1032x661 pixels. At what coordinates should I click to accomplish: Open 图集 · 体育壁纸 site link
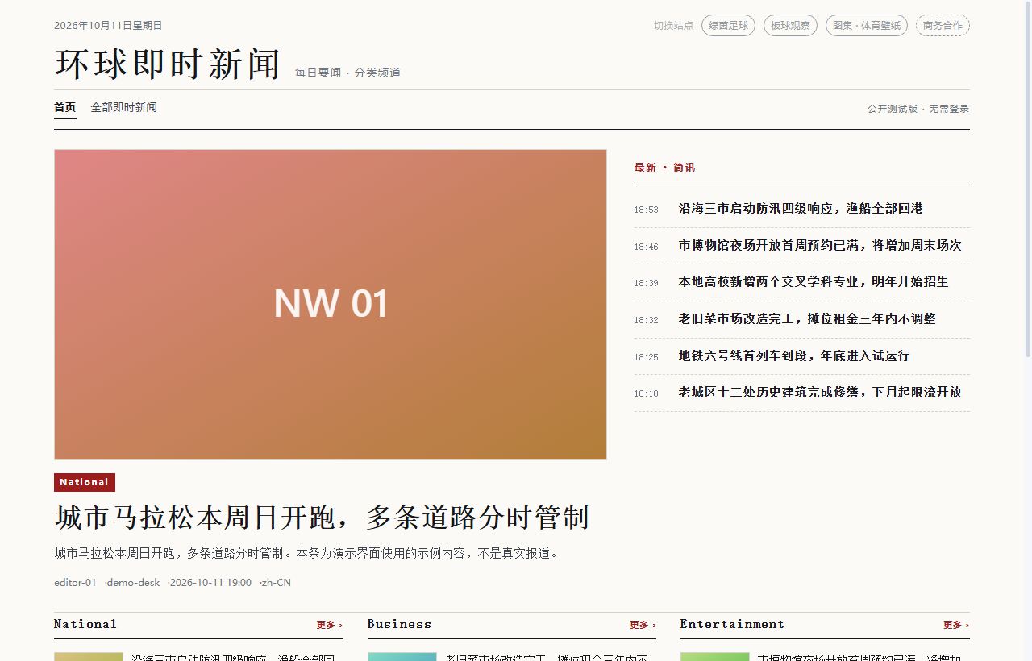tap(867, 26)
